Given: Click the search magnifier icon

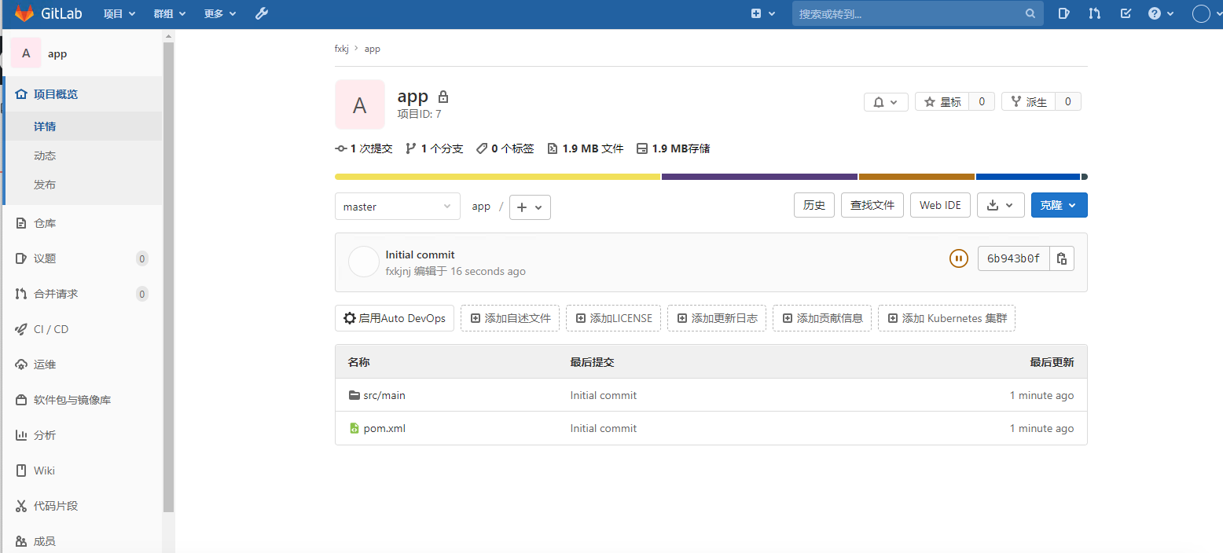Looking at the screenshot, I should (1030, 13).
